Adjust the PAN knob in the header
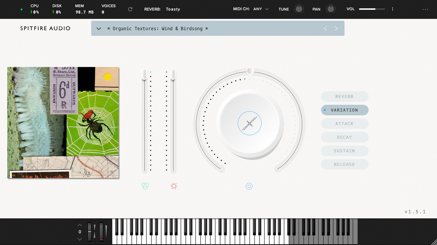The image size is (437, 245). coord(330,9)
